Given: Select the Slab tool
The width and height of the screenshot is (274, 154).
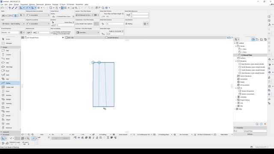Looking at the screenshot, I should point(7,63).
